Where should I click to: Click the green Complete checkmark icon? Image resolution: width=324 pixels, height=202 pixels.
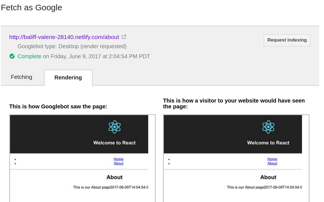[12, 56]
